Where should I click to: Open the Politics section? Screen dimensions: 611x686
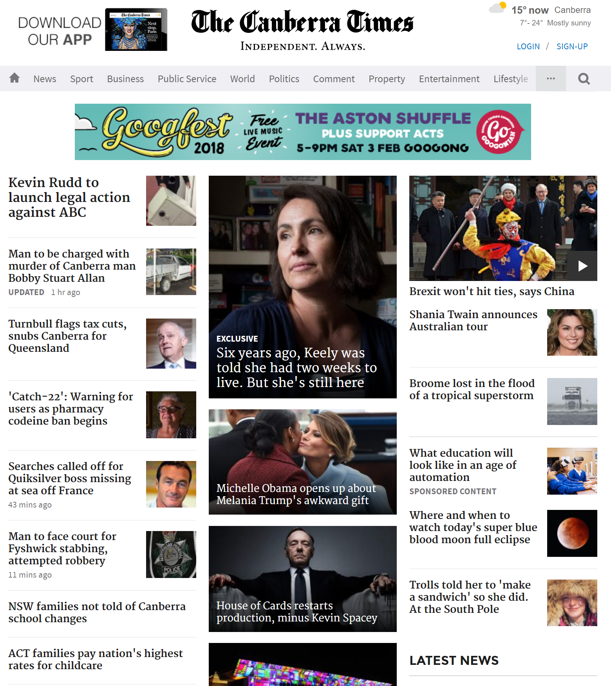click(x=284, y=79)
